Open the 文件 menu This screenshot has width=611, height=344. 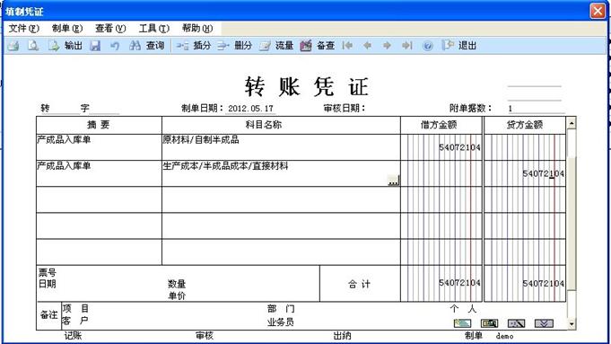[23, 28]
